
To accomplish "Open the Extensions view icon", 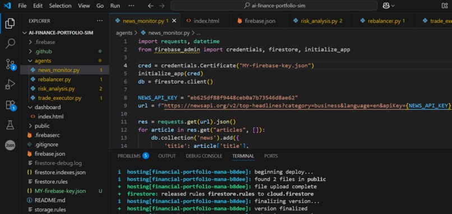I will pos(11,105).
